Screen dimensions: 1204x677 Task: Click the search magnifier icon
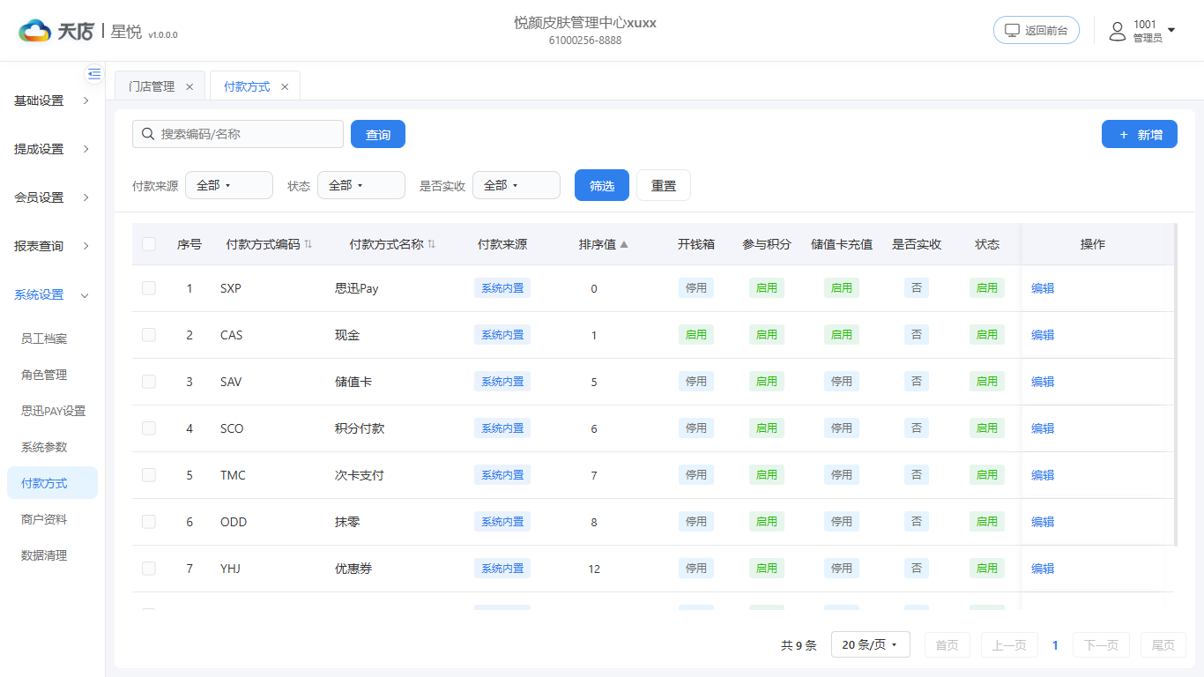point(148,134)
